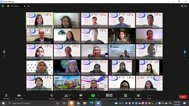The image size is (189, 106).
Task: Open the Reactions menu
Action: pos(138,97)
